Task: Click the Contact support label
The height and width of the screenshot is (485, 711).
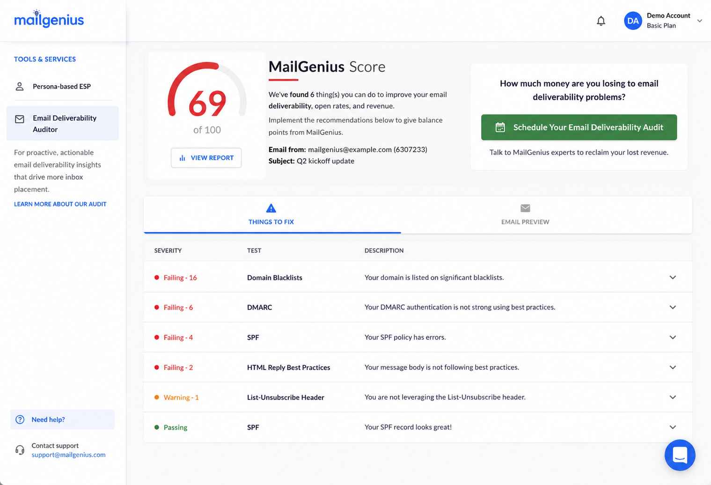Action: (x=55, y=446)
